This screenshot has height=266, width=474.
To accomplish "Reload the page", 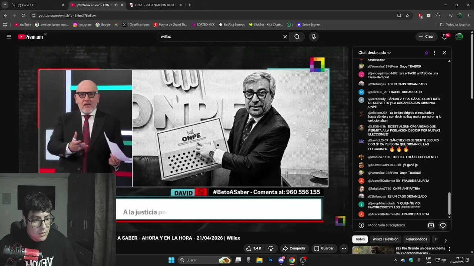I will pyautogui.click(x=23, y=16).
